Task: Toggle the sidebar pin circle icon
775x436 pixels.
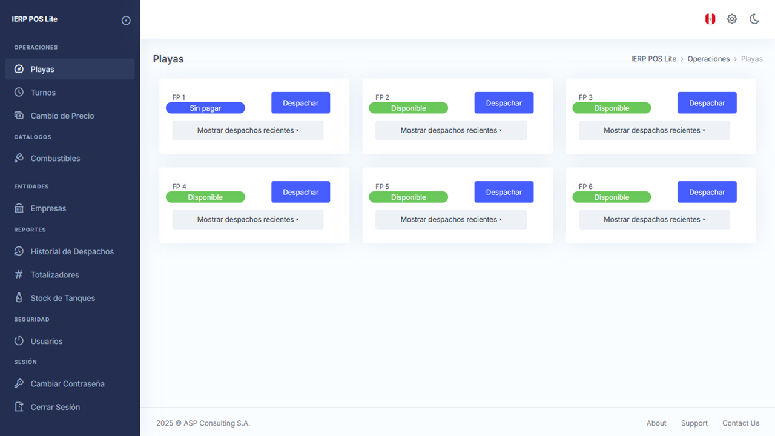Action: tap(126, 21)
